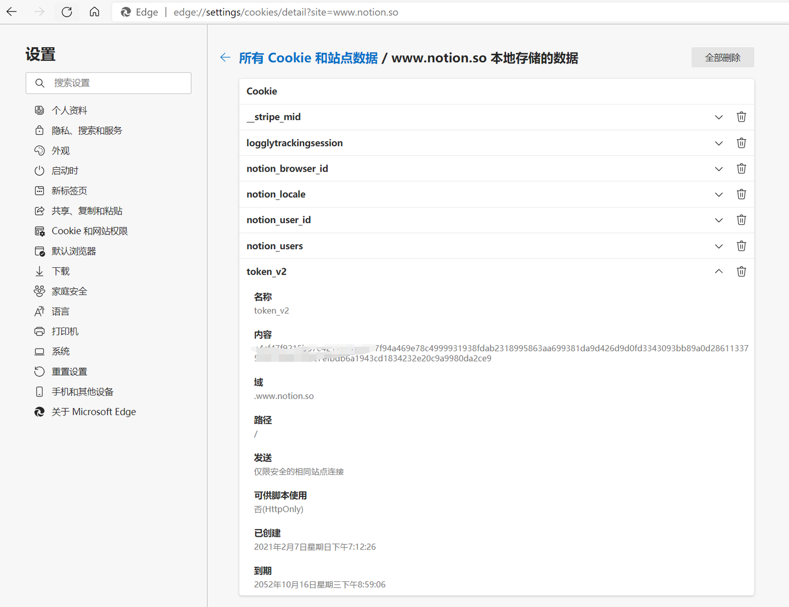
Task: Delete the notion_users cookie
Action: [741, 246]
